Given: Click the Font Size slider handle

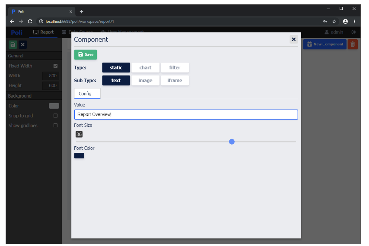Looking at the screenshot, I should click(232, 142).
